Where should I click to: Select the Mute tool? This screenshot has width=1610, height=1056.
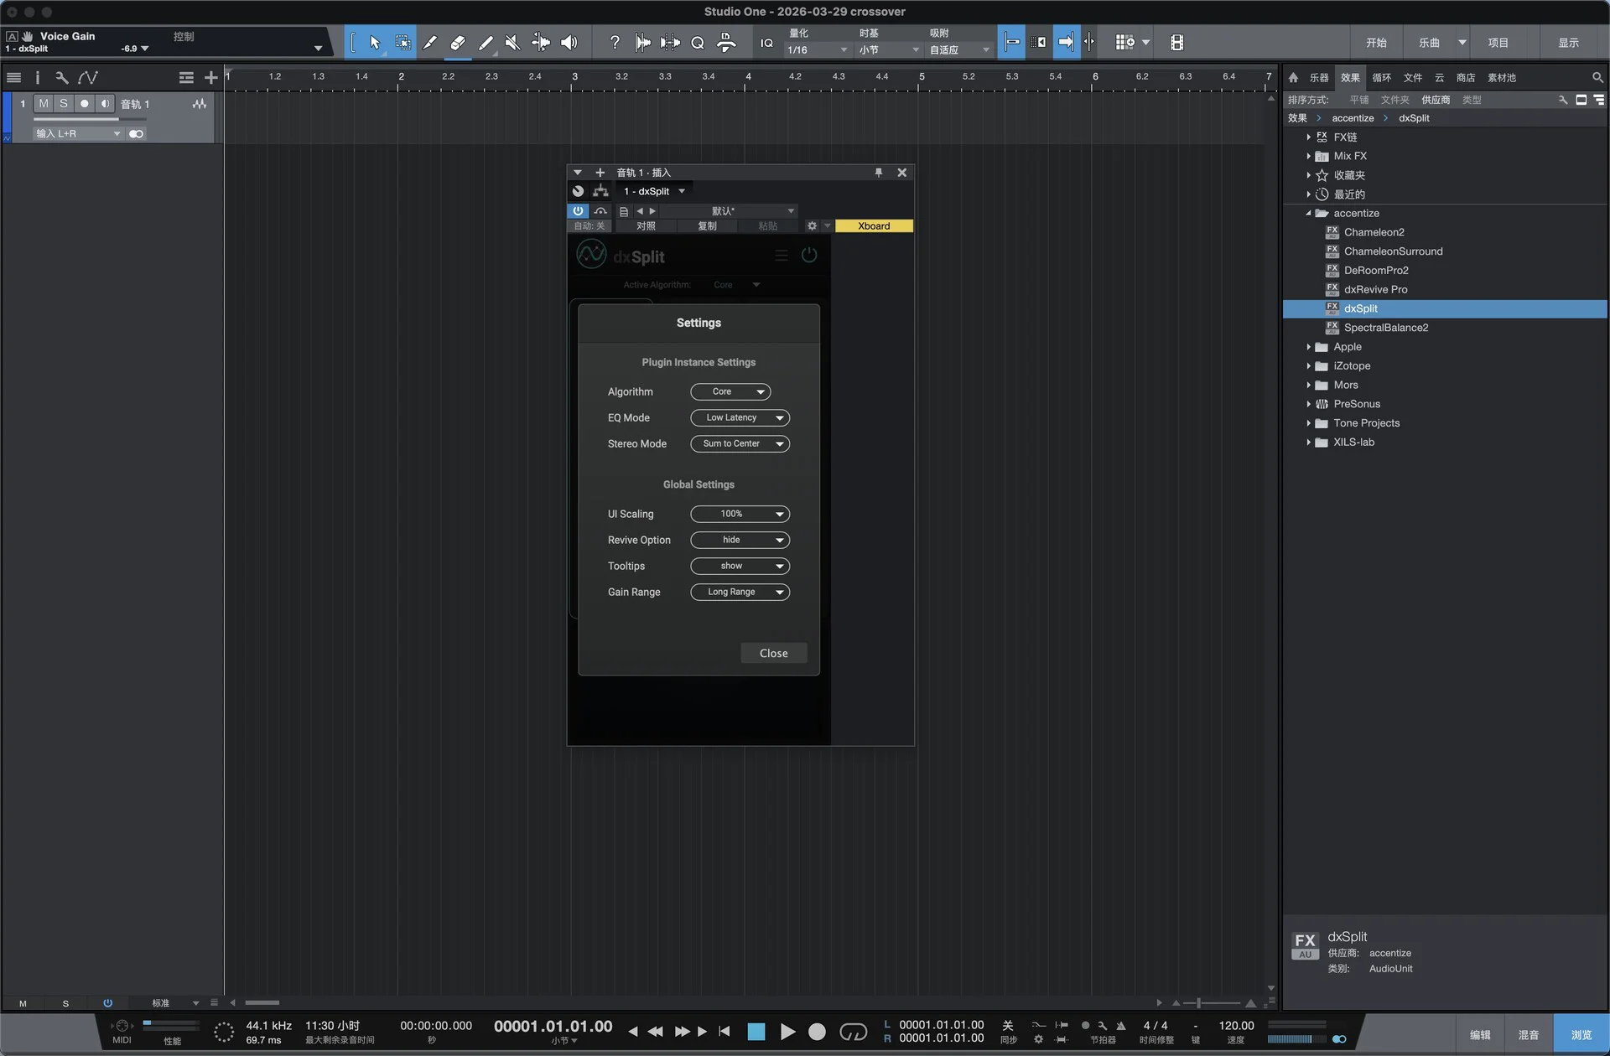pos(512,43)
